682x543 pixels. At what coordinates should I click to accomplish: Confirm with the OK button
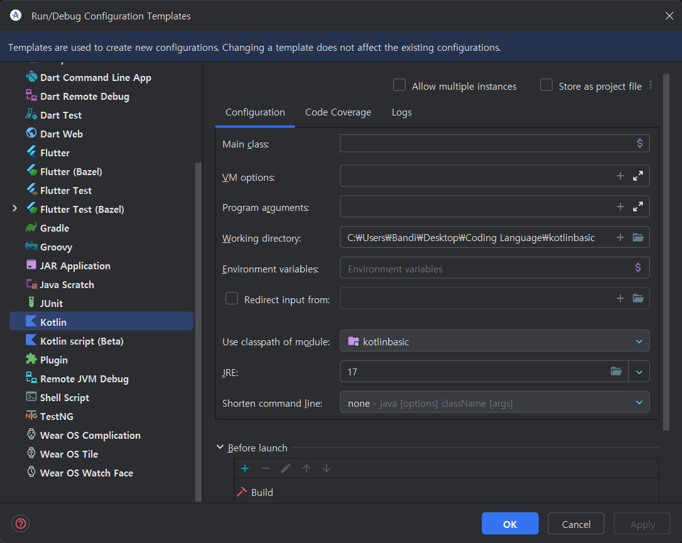click(x=510, y=524)
